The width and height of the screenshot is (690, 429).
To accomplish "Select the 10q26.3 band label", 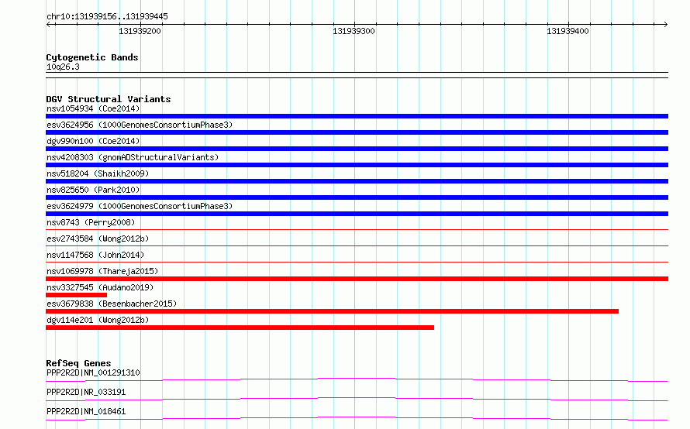I will (63, 67).
